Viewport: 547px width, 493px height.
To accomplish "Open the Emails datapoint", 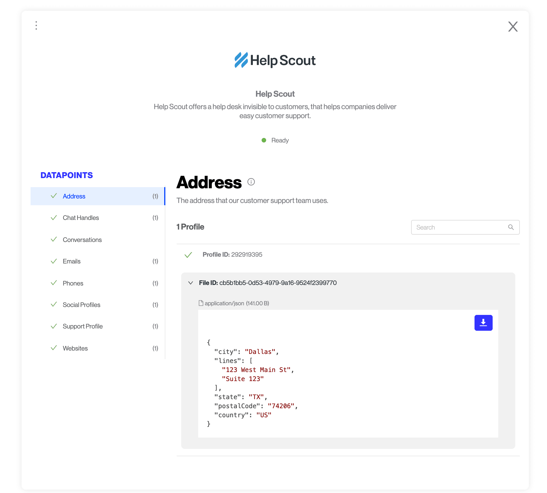I will [72, 261].
